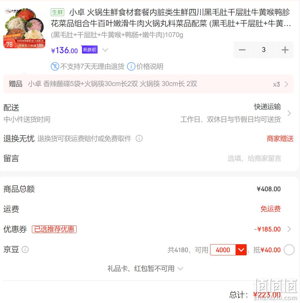This screenshot has width=300, height=303.
Task: Click the 粉丝价 fan price badge
Action: (90, 50)
